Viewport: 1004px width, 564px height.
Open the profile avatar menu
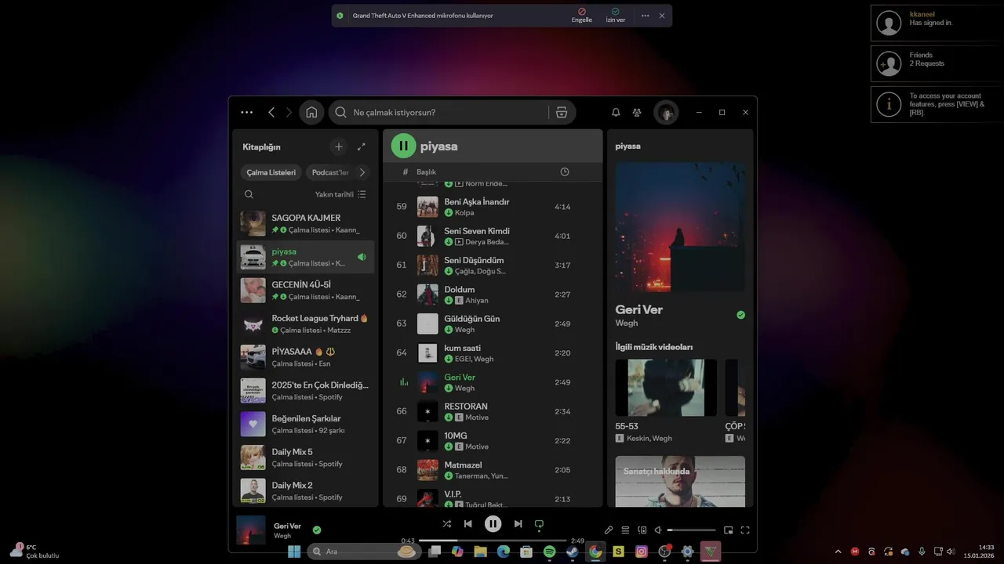tap(667, 112)
